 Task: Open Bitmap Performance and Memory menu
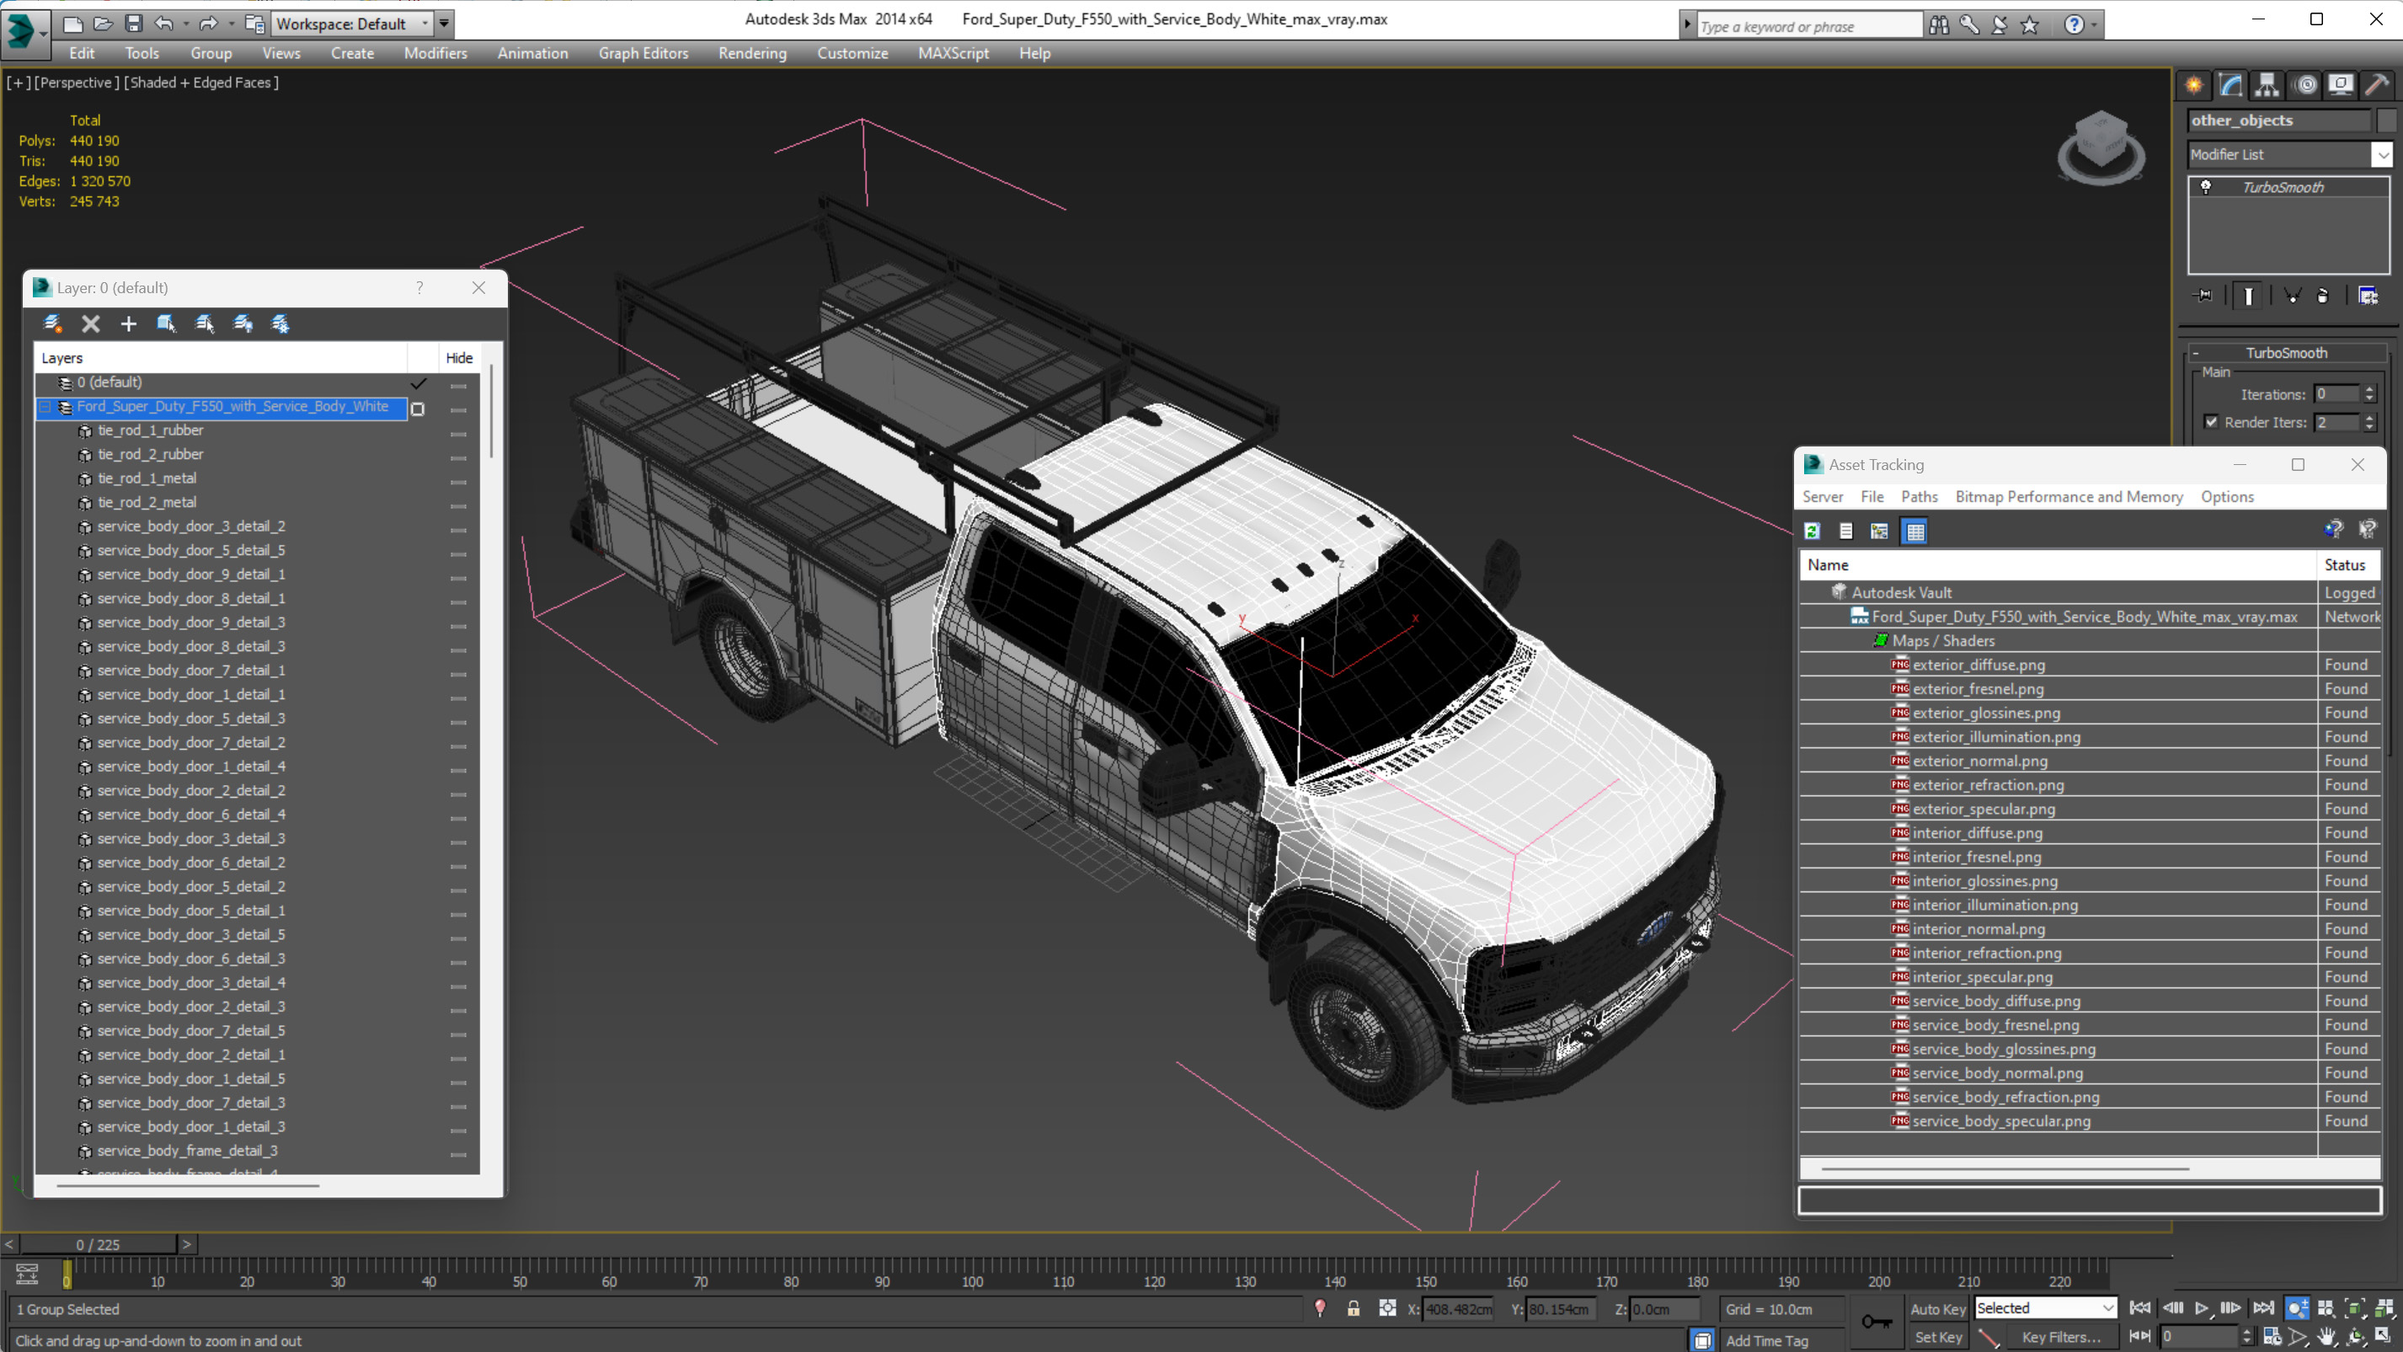coord(2068,496)
